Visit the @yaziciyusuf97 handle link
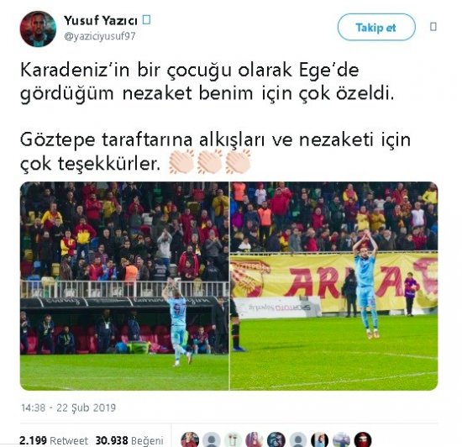This screenshot has height=447, width=462. pos(100,36)
